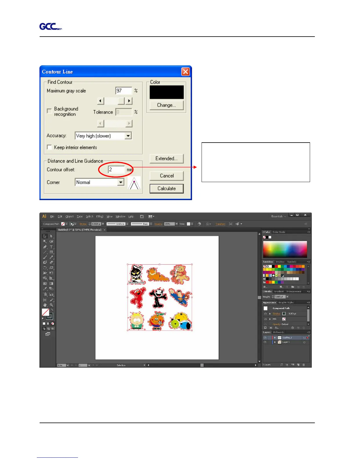The image size is (355, 460).
Task: Click the Calculate button
Action: 167,188
